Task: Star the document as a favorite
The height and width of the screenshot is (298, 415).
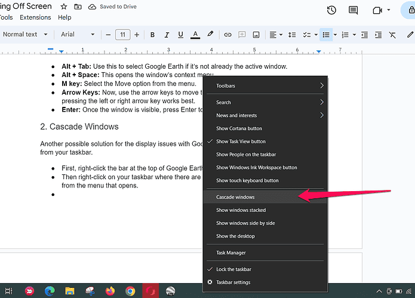Action: [x=64, y=7]
